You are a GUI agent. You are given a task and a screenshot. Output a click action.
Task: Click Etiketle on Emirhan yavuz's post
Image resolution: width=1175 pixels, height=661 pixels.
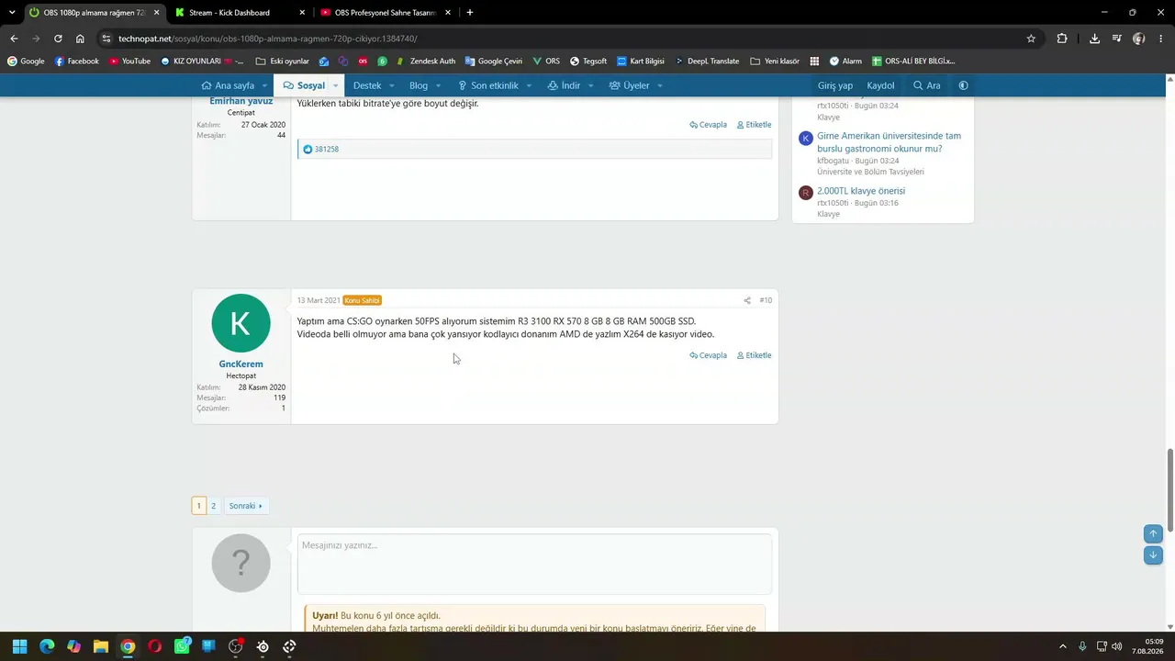pyautogui.click(x=754, y=125)
